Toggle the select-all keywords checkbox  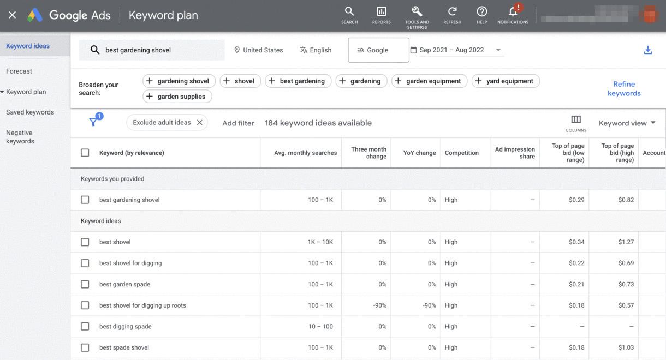(85, 153)
